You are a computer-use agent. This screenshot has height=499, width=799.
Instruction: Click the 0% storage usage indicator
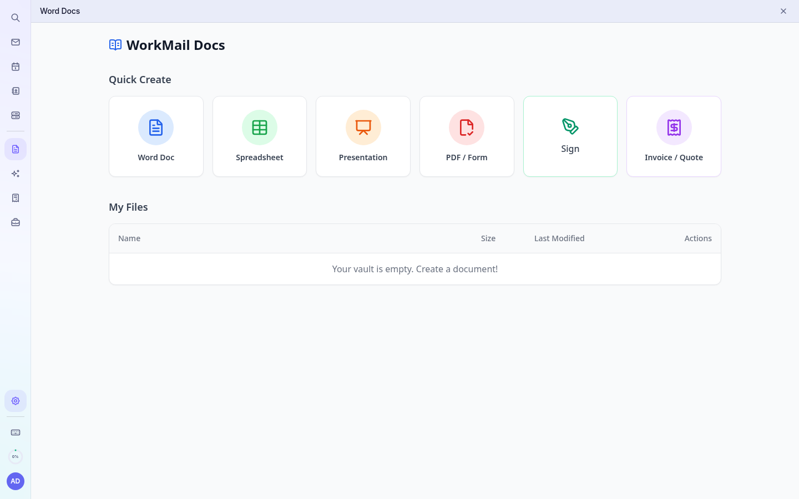pos(16,457)
